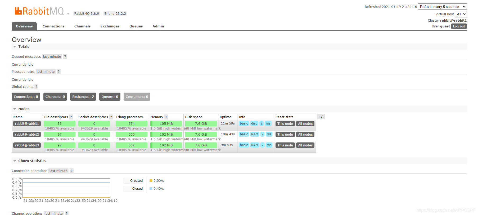Open help for Connection operations
478x215 pixels.
[71, 171]
